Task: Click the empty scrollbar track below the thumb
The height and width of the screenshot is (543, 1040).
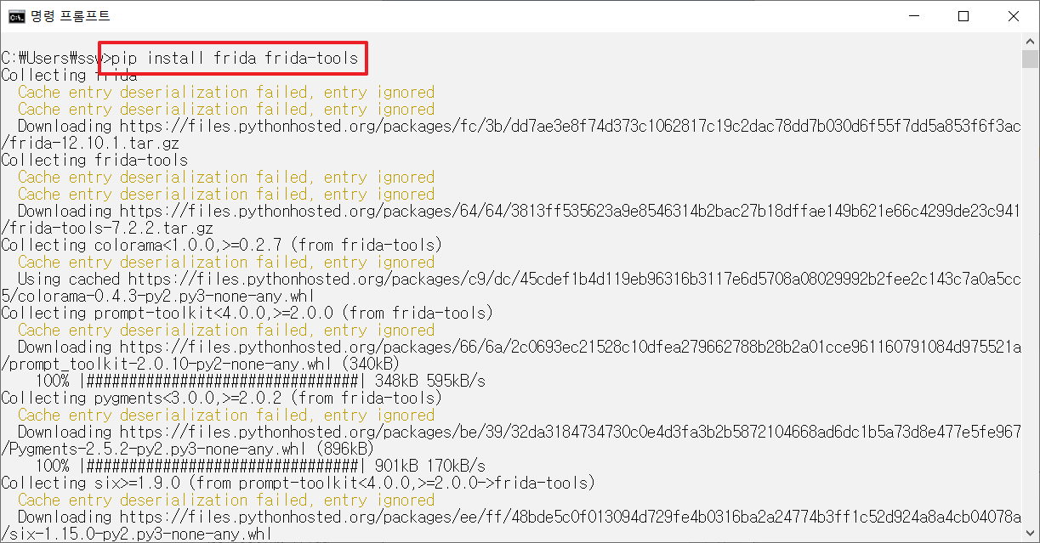Action: 1030,297
